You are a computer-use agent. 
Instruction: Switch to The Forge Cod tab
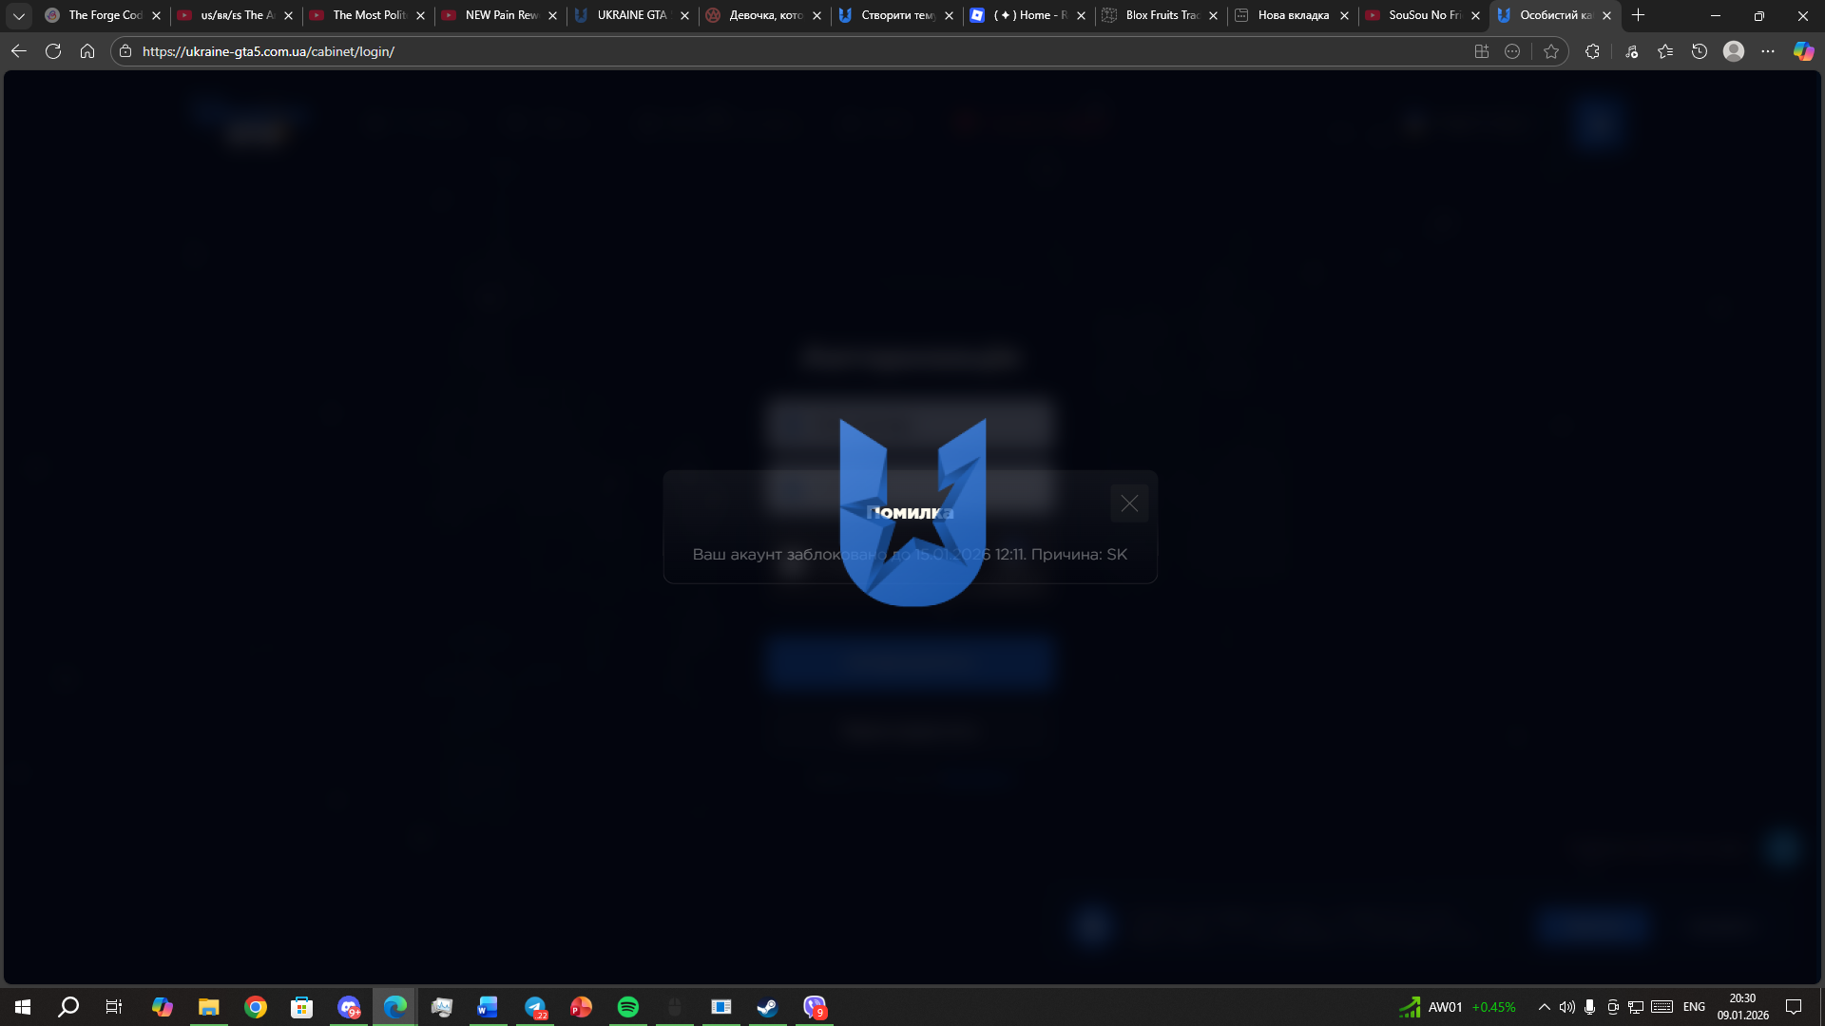(x=105, y=15)
